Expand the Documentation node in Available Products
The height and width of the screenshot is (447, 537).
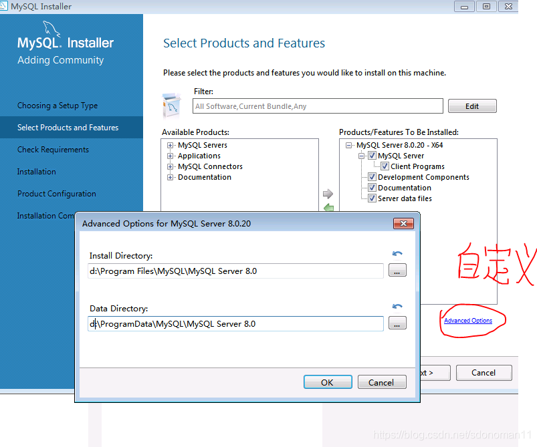pos(170,177)
